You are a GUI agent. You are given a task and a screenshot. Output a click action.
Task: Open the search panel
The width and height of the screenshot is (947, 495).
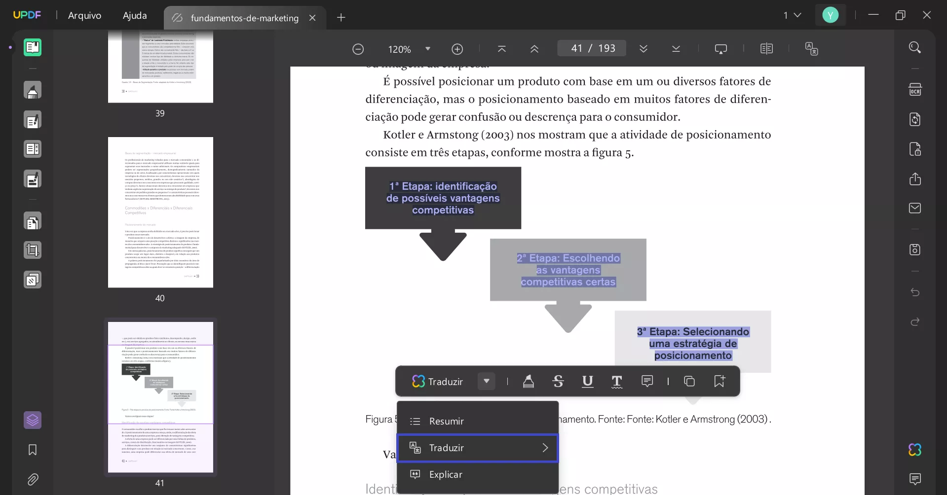coord(915,47)
